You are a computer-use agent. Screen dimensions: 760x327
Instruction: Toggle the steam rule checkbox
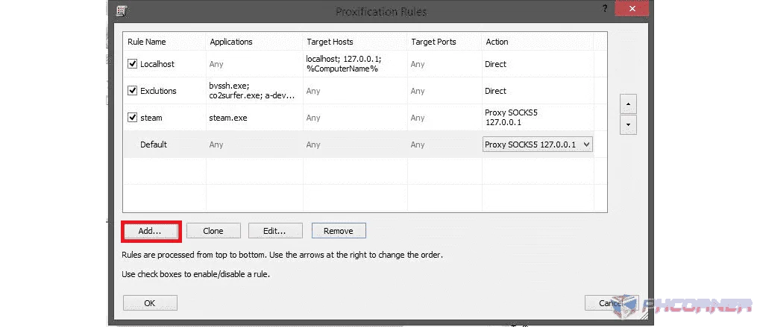(132, 118)
